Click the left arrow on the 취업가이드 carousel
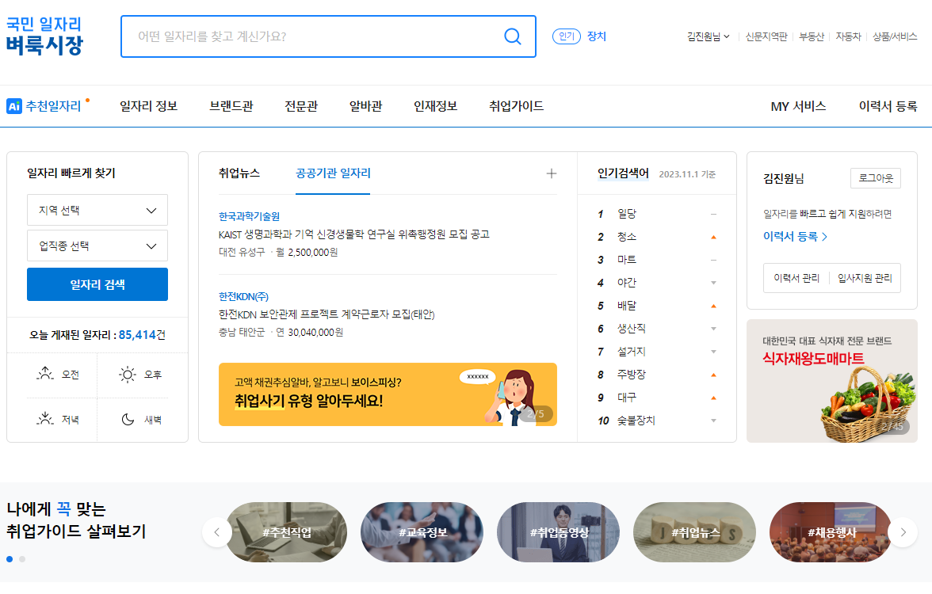Screen dimensions: 932x594 (x=216, y=532)
